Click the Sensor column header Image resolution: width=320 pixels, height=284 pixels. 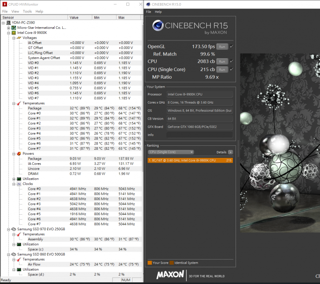click(x=34, y=17)
